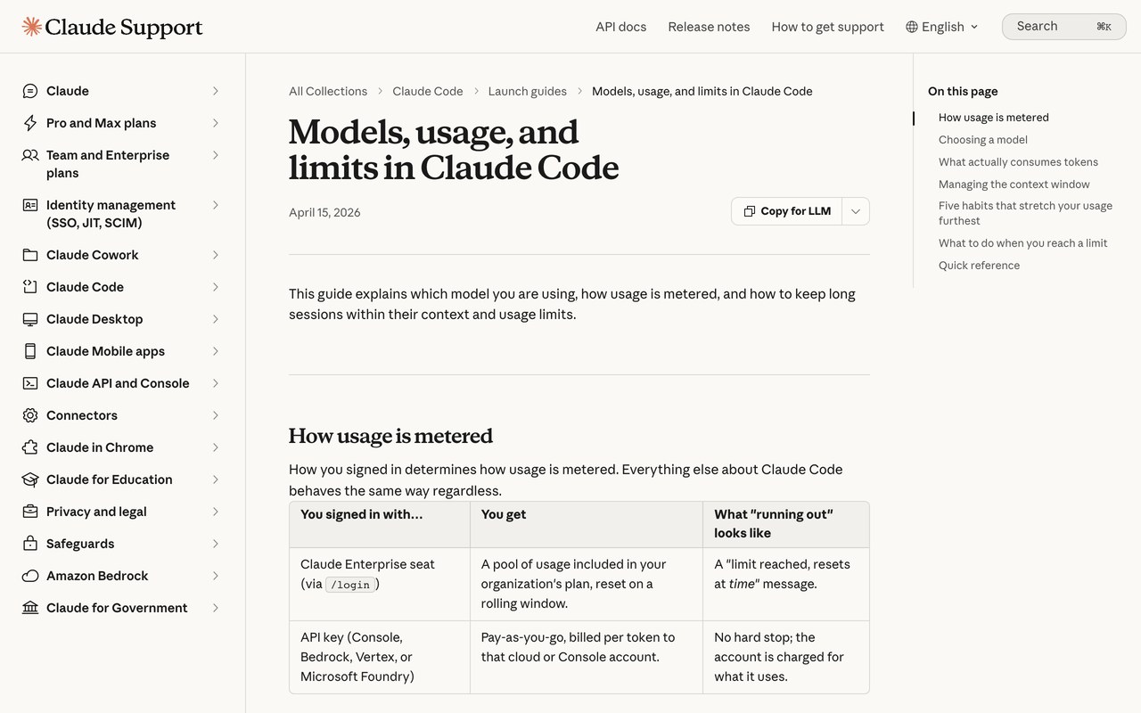Click the Copy for LLM button
This screenshot has height=713, width=1141.
pyautogui.click(x=787, y=211)
